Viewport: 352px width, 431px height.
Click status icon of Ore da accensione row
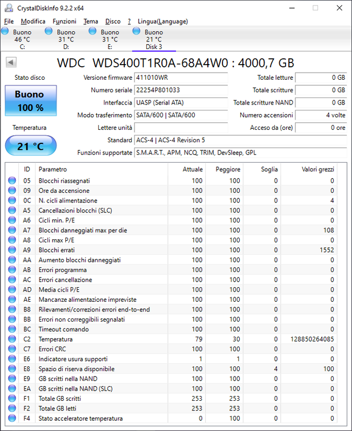click(x=12, y=190)
